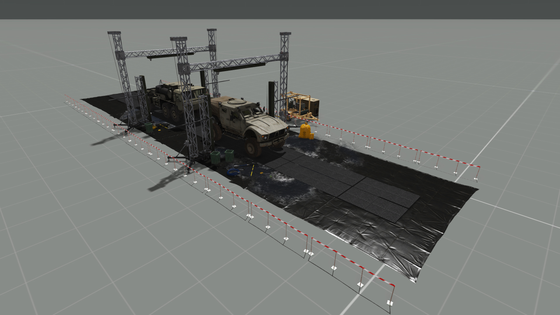The image size is (560, 315).
Task: Select the green bin beside the rear truss tower
Action: point(149,127)
